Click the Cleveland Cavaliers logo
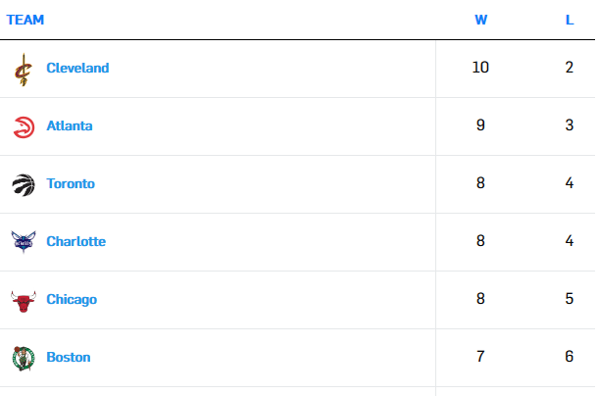 pos(24,70)
